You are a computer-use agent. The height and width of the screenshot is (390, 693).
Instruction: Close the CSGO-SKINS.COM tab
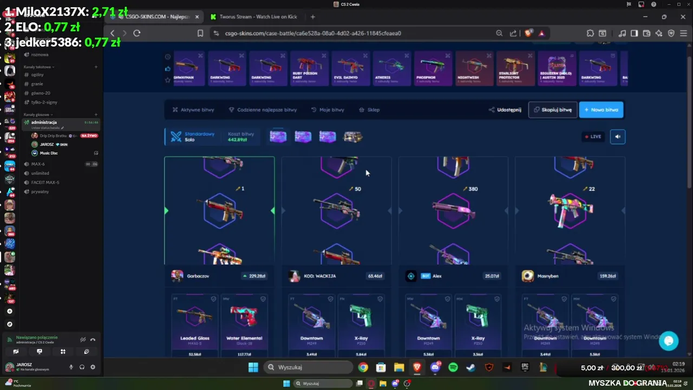197,17
